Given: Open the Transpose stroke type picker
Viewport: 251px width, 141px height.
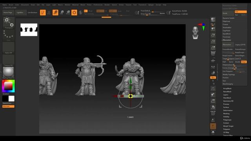Looking at the screenshot, I should (9, 23).
